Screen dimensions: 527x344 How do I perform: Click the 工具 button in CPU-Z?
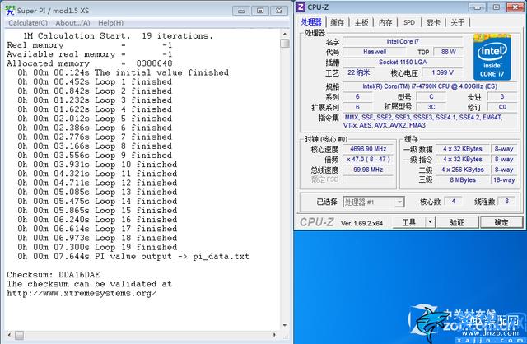tap(409, 222)
